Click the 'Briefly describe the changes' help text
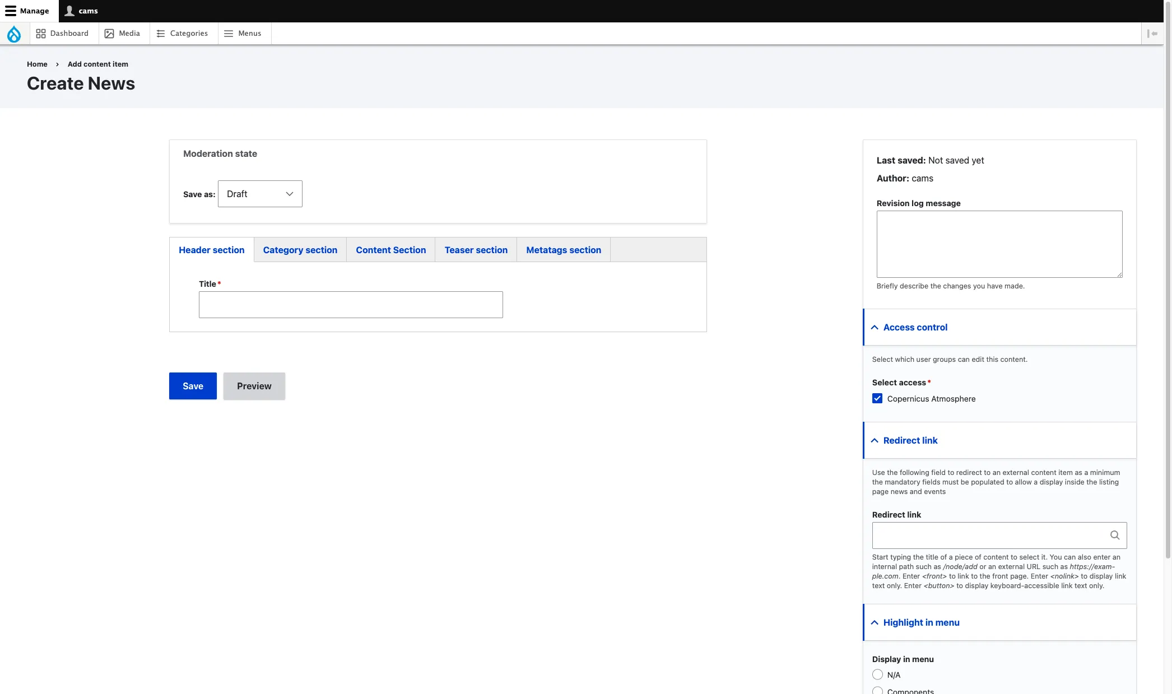Image resolution: width=1172 pixels, height=694 pixels. 951,286
